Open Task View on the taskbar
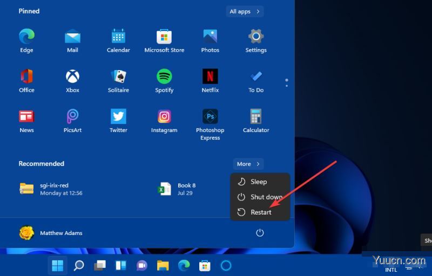The image size is (432, 276). tap(100, 266)
